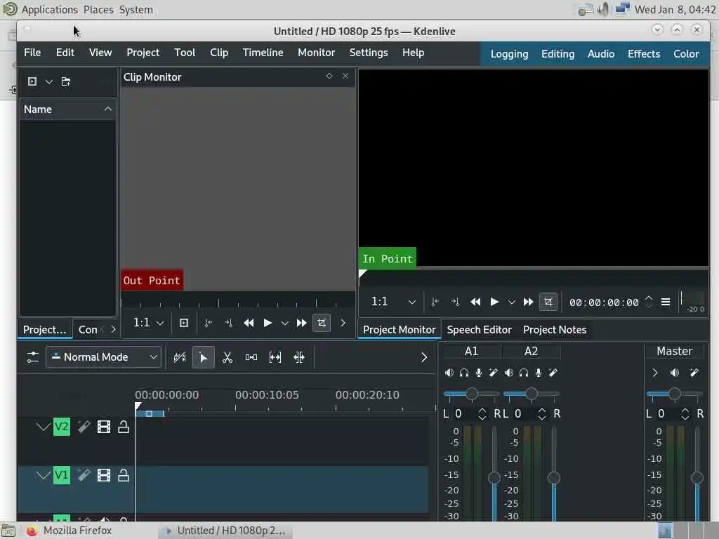Hide video on V2 track film icon

tap(104, 427)
